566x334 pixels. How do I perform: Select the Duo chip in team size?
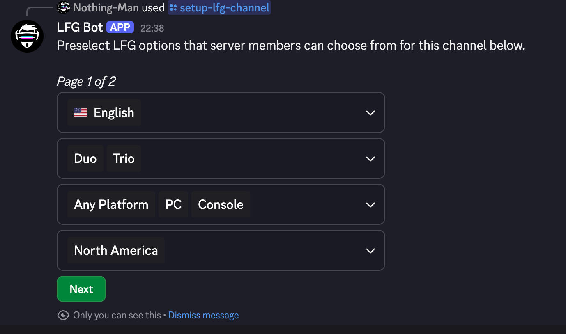[x=85, y=158]
